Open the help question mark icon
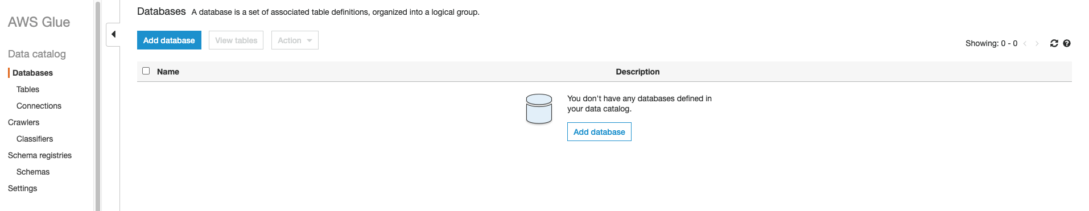 (1067, 43)
